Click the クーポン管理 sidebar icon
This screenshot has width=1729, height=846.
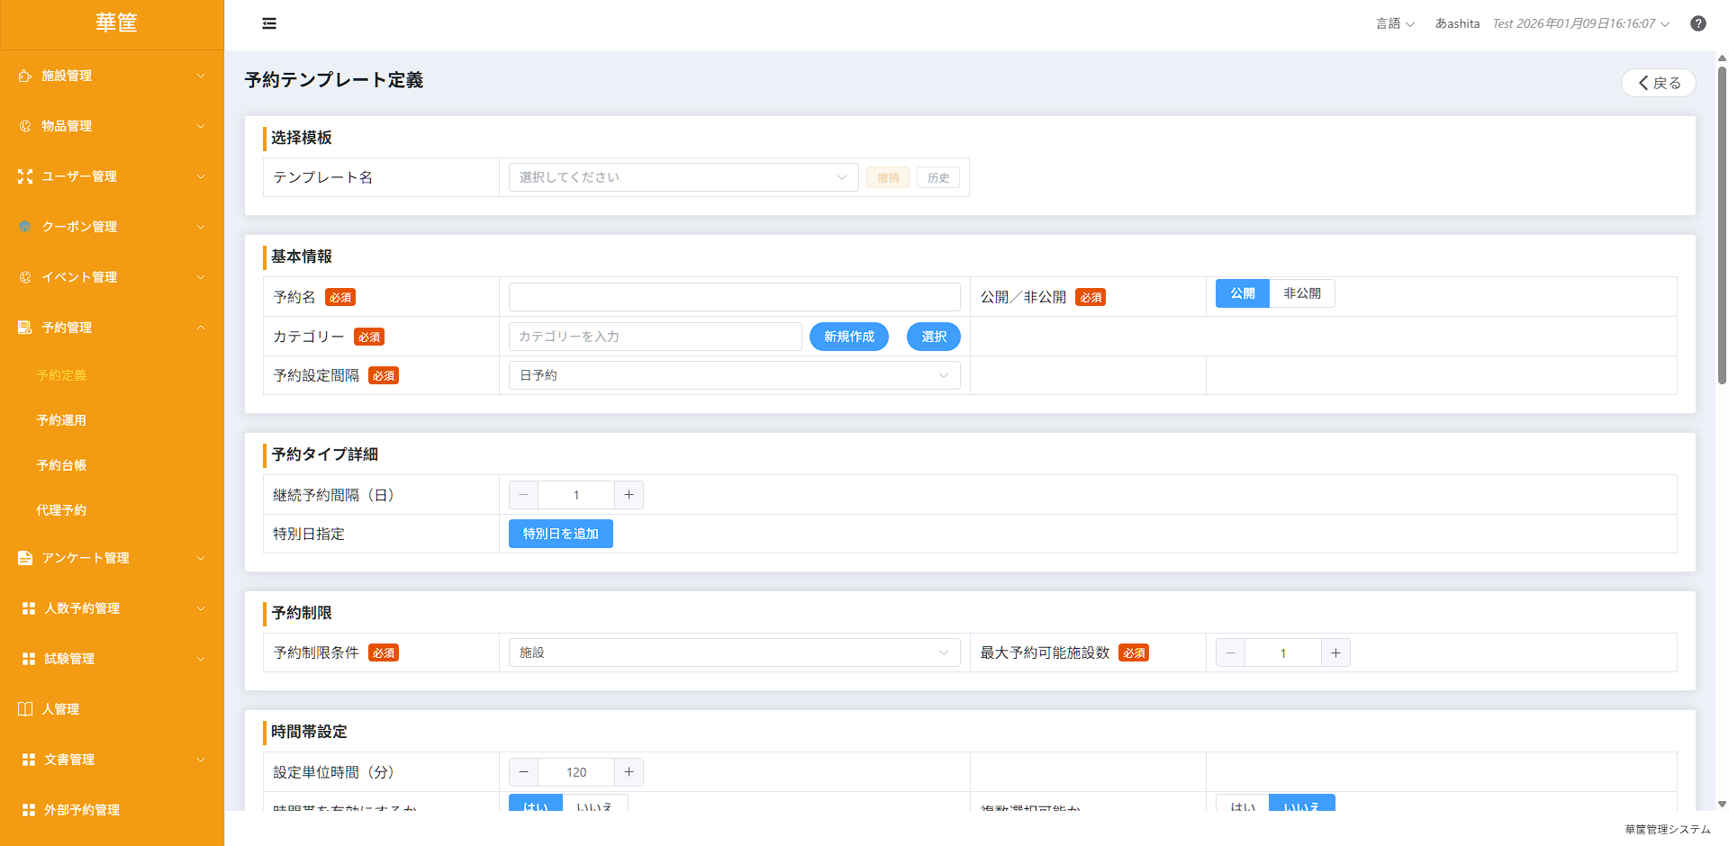(25, 227)
